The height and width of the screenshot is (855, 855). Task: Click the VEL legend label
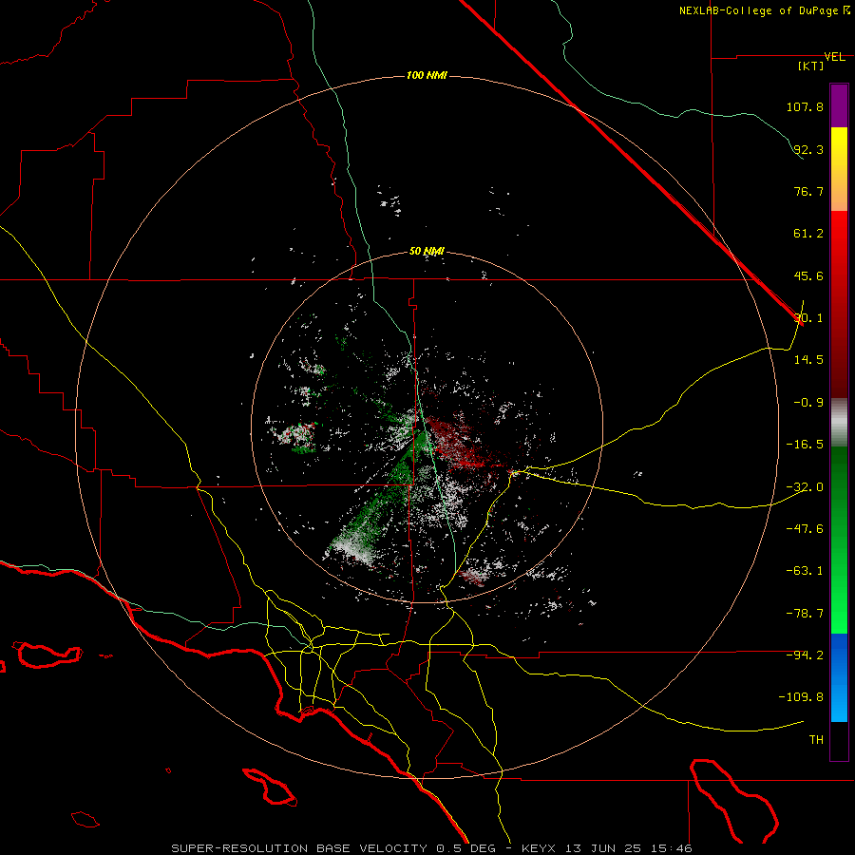point(834,57)
